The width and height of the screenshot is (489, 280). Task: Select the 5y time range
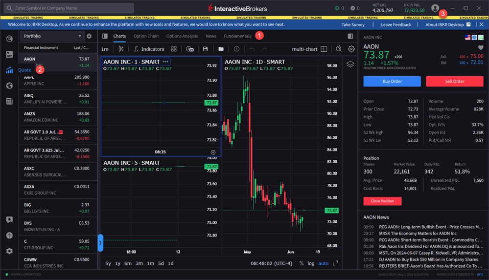108,263
